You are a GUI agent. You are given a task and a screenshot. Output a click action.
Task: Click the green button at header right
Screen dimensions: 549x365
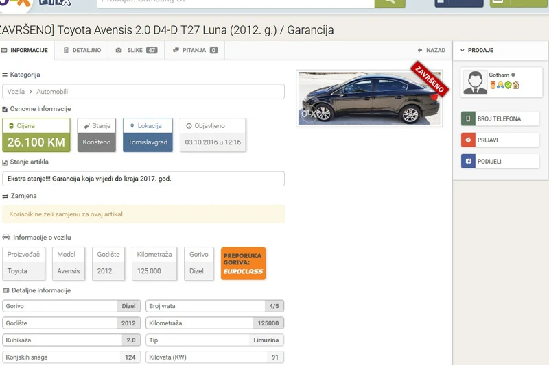point(519,3)
